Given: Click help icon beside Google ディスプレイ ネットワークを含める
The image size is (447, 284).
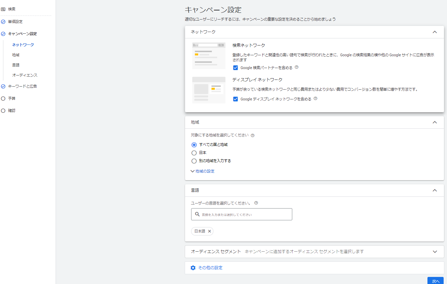Looking at the screenshot, I should pyautogui.click(x=316, y=99).
